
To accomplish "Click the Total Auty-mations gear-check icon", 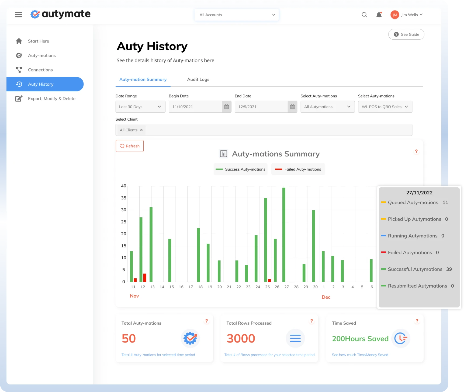I will coord(190,338).
